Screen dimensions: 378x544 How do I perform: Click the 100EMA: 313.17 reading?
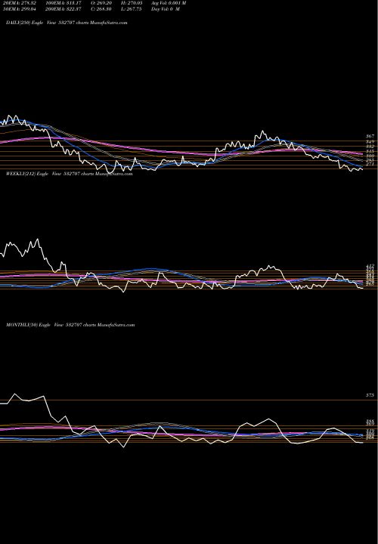click(64, 3)
